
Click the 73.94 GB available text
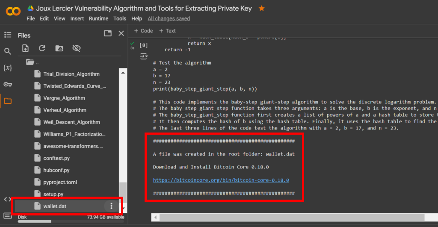(x=106, y=217)
